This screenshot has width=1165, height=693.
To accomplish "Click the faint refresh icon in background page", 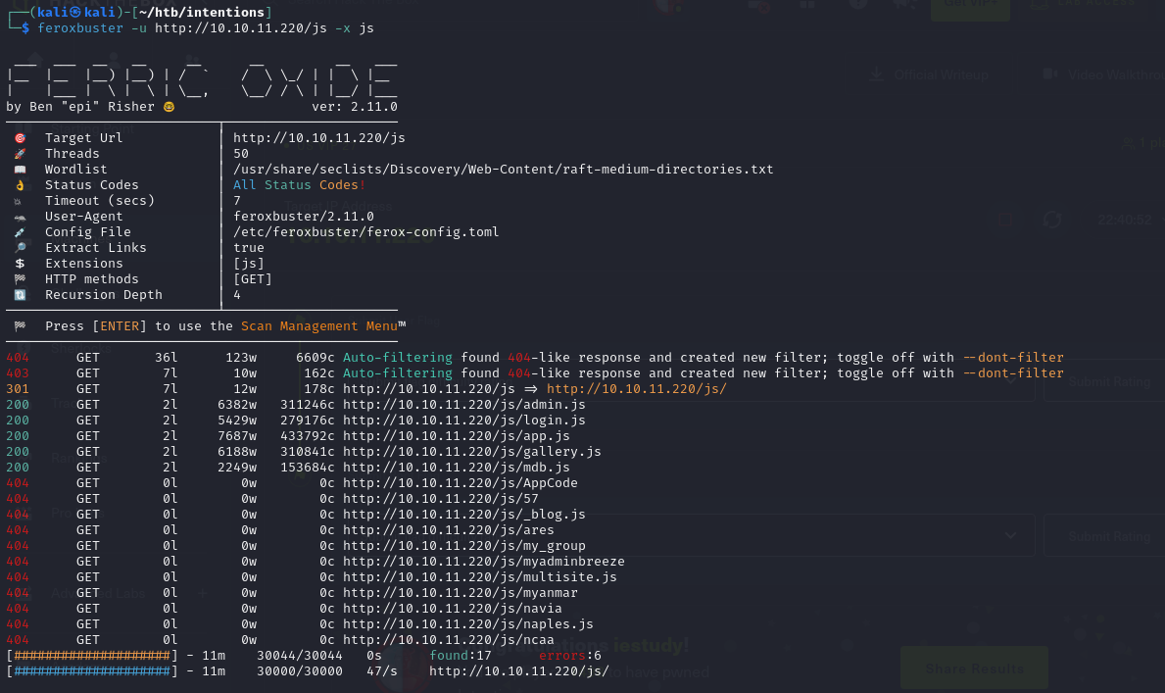I will pos(1052,220).
